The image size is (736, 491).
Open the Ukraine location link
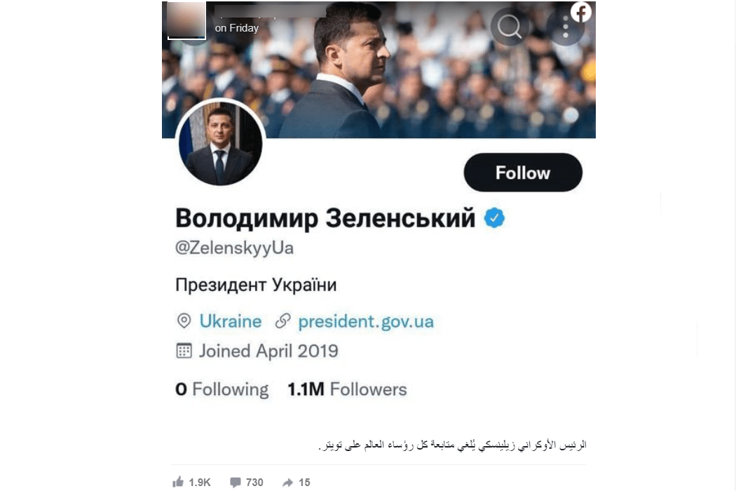(x=231, y=321)
